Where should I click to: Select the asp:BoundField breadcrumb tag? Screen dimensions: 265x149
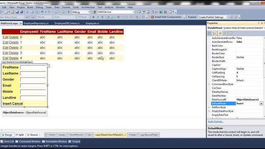[x=149, y=135]
